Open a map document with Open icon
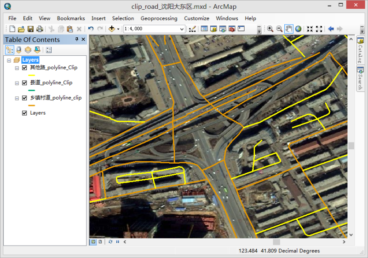The height and width of the screenshot is (258, 368). tap(21, 29)
